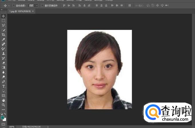The width and height of the screenshot is (195, 128).
Task: Open the 图层 auto-select dropdown
Action: click(33, 5)
